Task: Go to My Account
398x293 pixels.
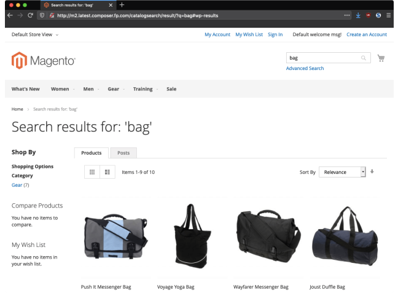Action: 217,34
